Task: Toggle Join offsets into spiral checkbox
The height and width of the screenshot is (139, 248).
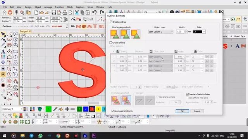Action: tap(188, 98)
